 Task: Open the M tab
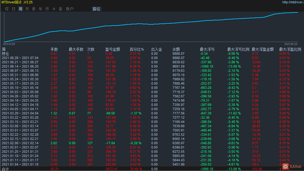pos(54,9)
